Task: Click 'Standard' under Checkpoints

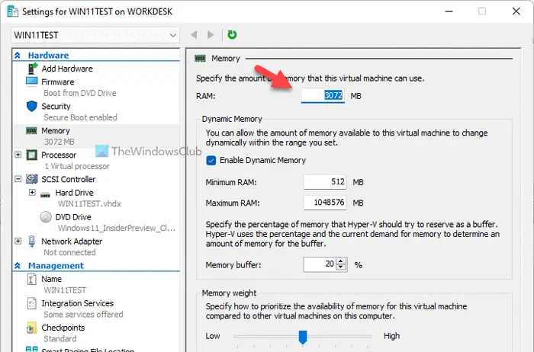Action: point(60,339)
